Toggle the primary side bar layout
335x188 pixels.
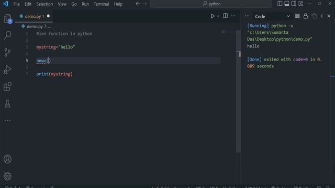280,4
